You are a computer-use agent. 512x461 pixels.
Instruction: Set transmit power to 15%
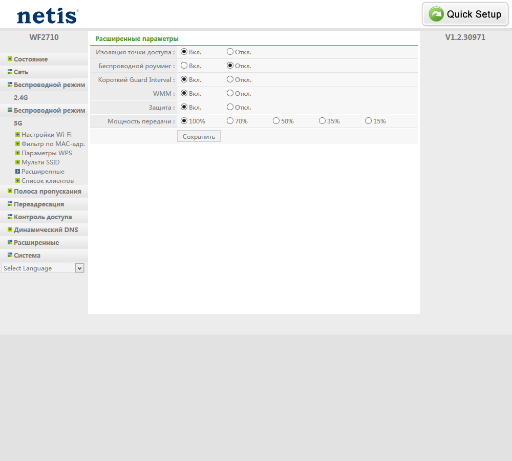point(368,121)
